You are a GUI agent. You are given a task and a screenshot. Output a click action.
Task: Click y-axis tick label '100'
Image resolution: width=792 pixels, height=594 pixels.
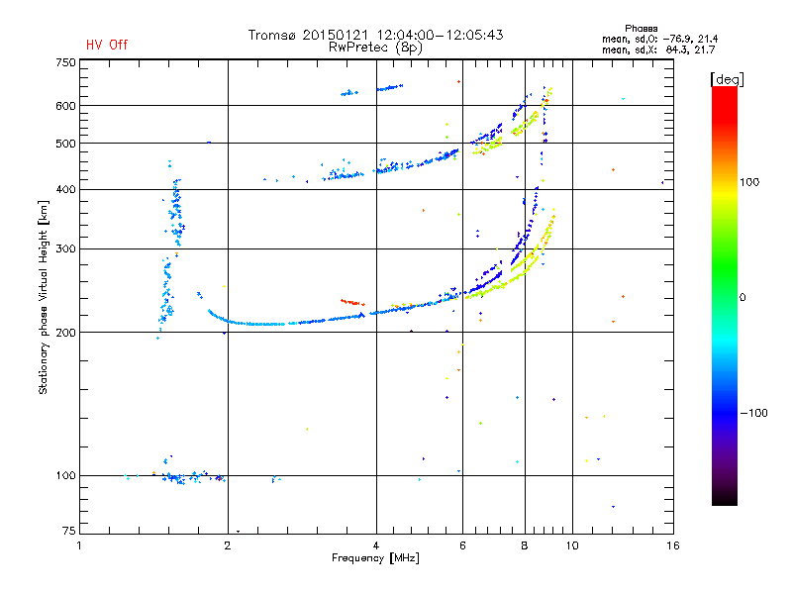65,475
